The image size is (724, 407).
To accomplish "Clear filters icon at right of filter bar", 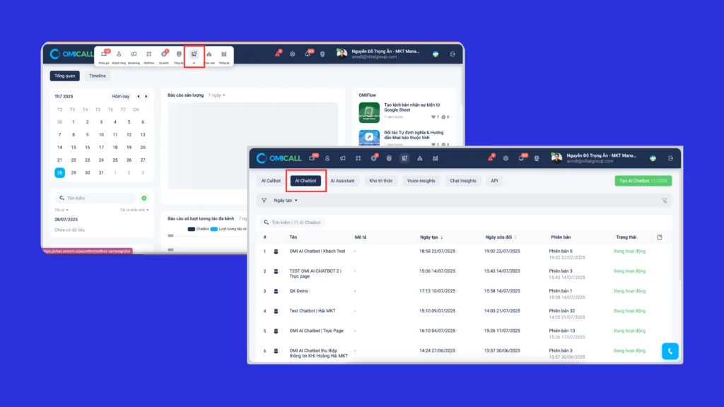I will [665, 200].
